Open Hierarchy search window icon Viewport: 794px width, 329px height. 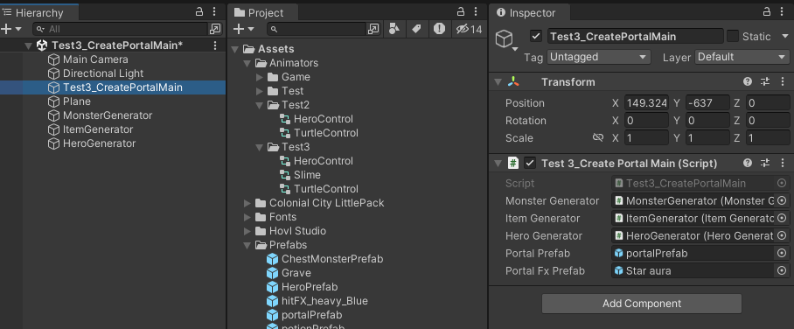point(215,29)
